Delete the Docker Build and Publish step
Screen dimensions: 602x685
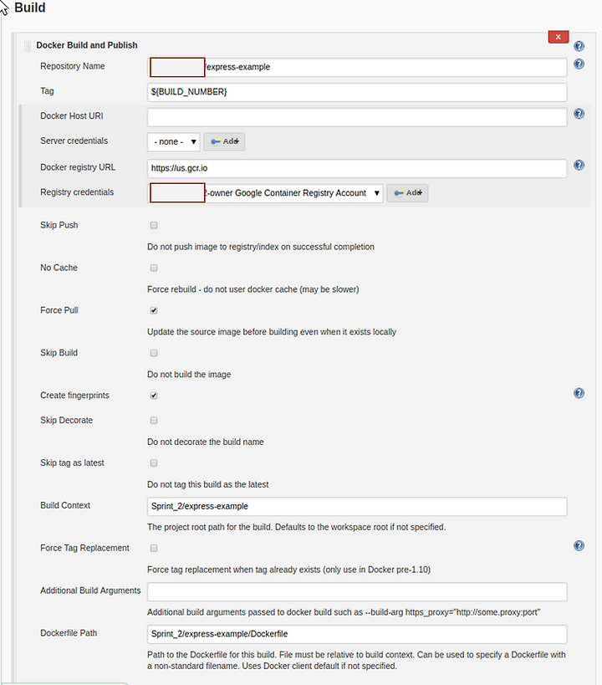point(559,37)
